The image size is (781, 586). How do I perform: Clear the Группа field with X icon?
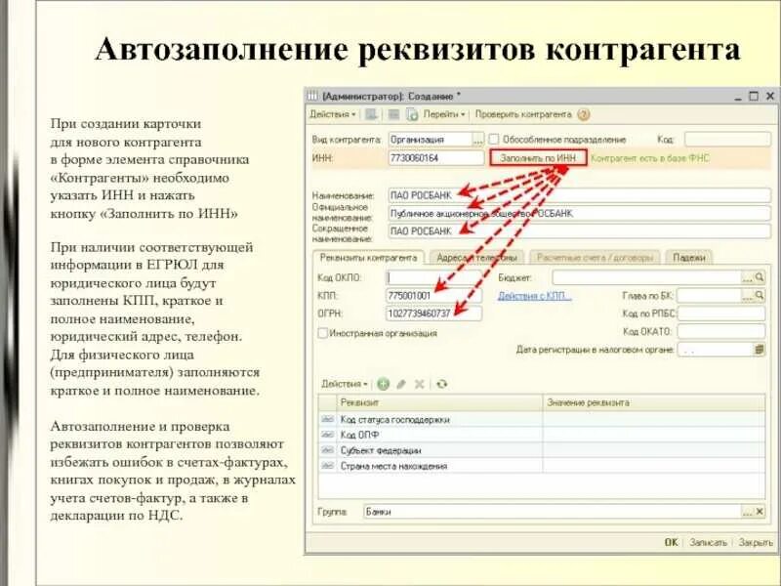click(x=760, y=512)
